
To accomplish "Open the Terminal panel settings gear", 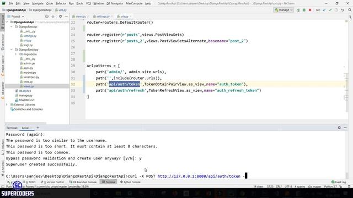I will 339,128.
